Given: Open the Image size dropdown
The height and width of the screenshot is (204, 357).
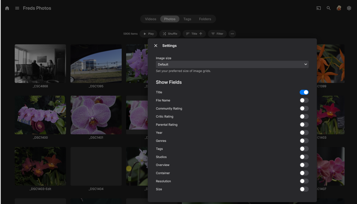Looking at the screenshot, I should pyautogui.click(x=232, y=64).
